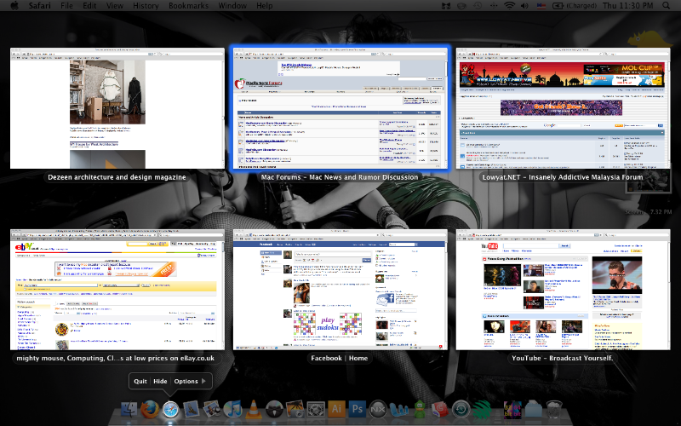The width and height of the screenshot is (681, 426).
Task: Select the Facebook Home window thumbnail
Action: 340,289
